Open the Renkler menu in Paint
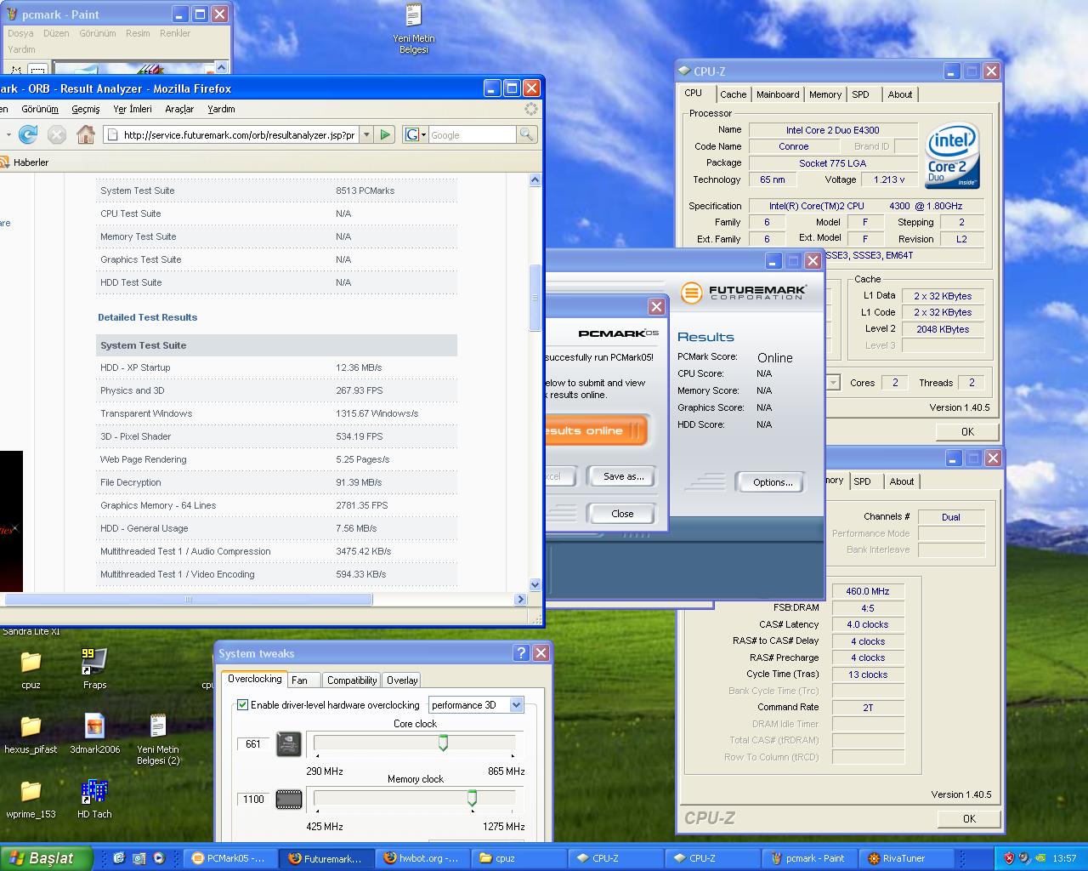The image size is (1088, 871). 175,33
